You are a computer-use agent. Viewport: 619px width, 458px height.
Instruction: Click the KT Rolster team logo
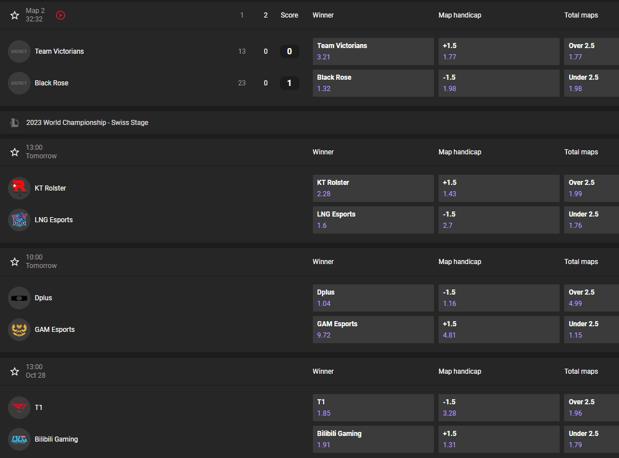tap(19, 188)
